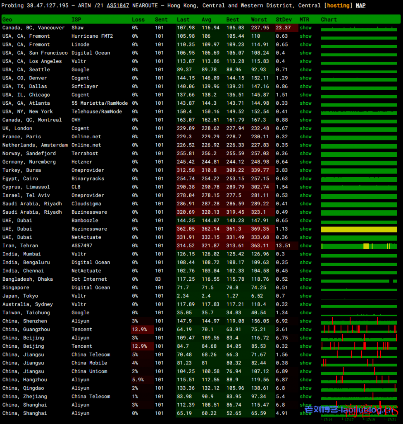Show MTR for Riyadh Cloudsigma row
403x424 pixels.
pyautogui.click(x=305, y=204)
